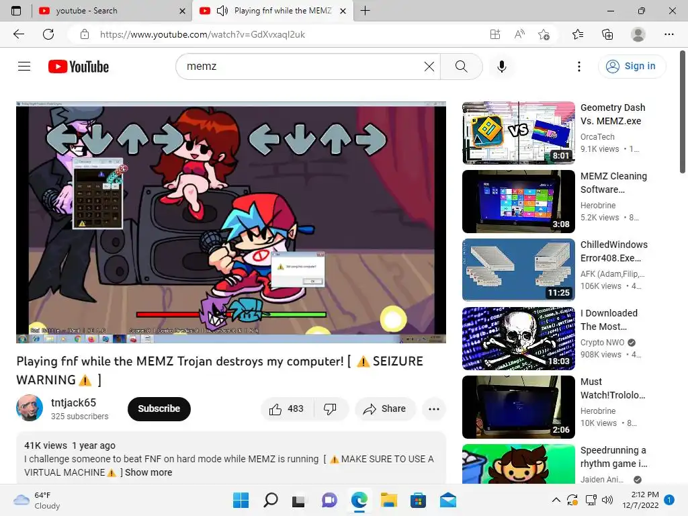Screen dimensions: 688x516
Task: Open I Downloaded The Most video title
Action: point(609,319)
